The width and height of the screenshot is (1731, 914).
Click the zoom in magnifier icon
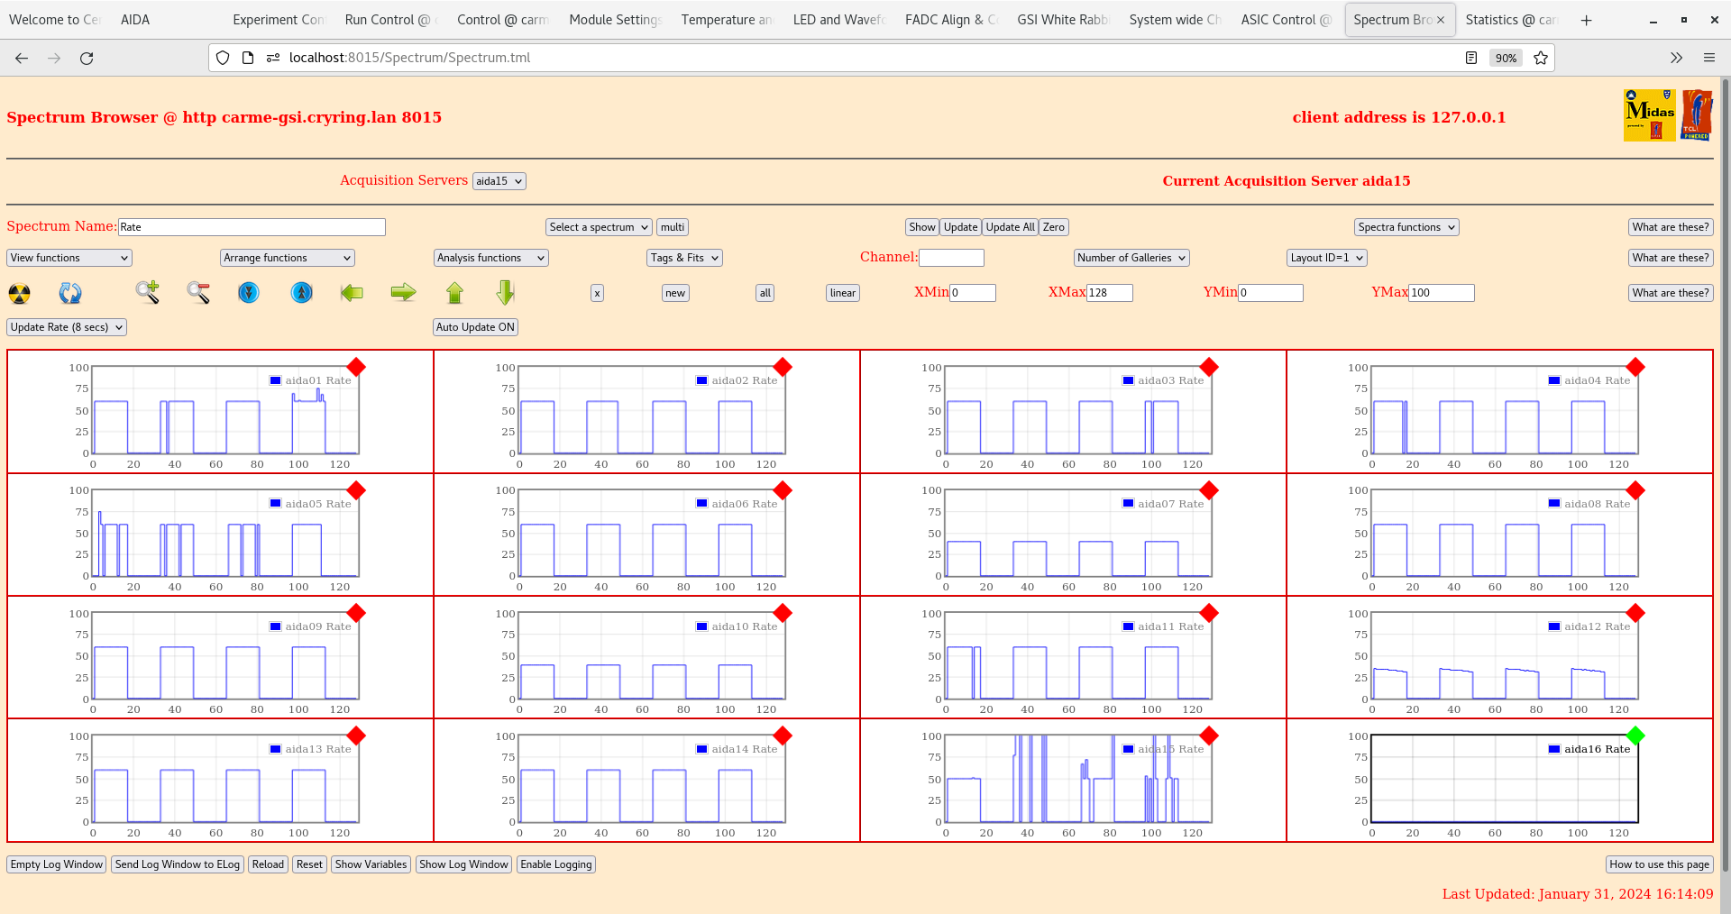(147, 292)
